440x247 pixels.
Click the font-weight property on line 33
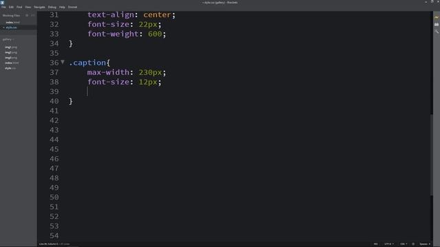(113, 34)
